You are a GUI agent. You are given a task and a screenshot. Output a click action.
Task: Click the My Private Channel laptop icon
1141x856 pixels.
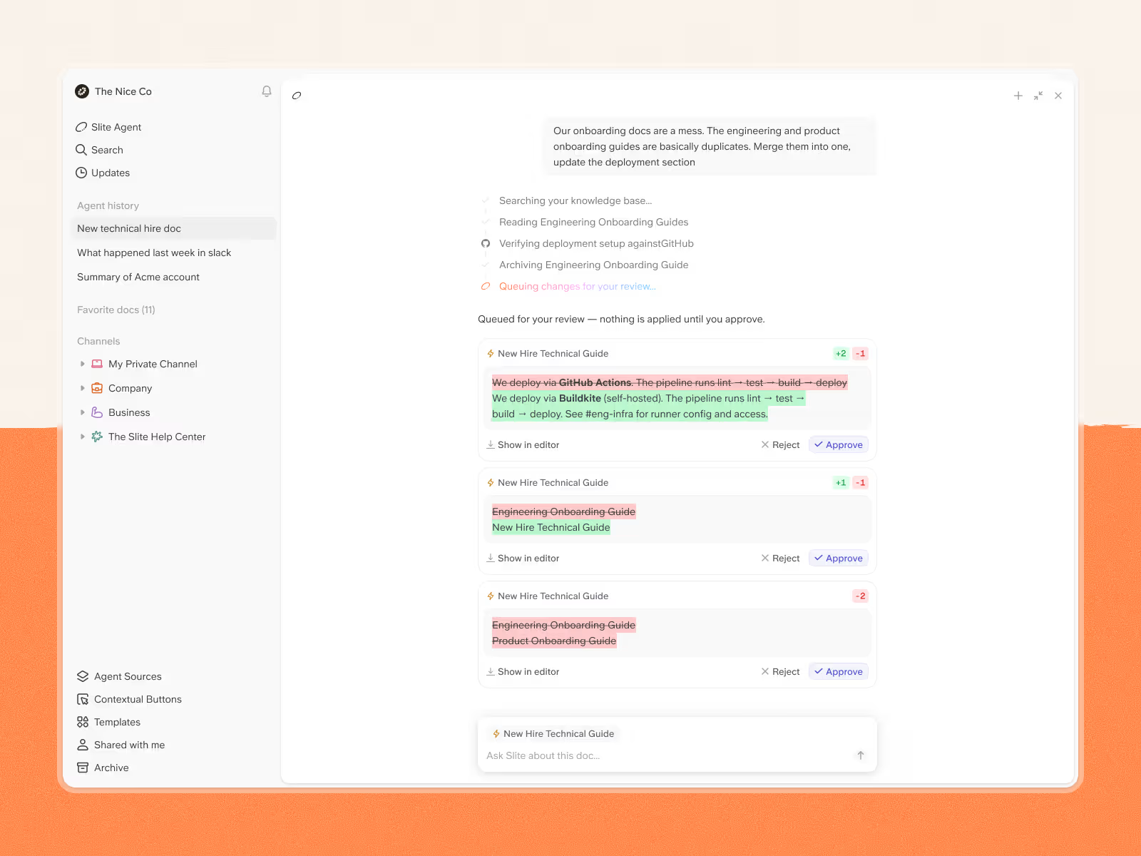pyautogui.click(x=97, y=364)
